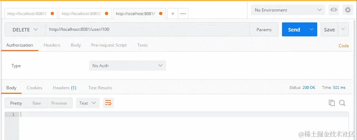Select Raw response view
Image resolution: width=357 pixels, height=140 pixels.
coord(36,103)
